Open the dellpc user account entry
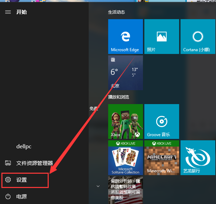 [24, 146]
